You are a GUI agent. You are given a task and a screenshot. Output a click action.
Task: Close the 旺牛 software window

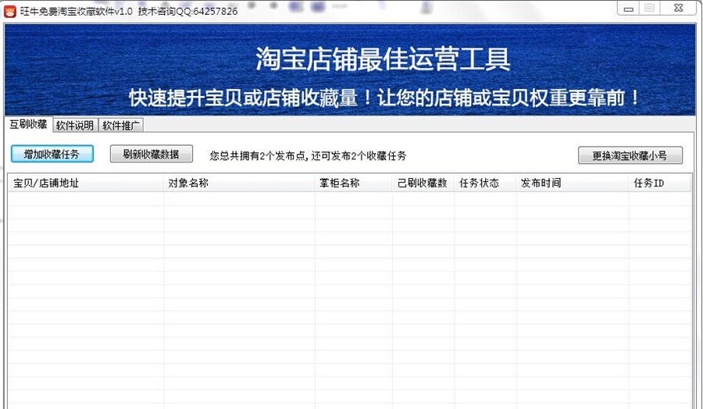click(678, 9)
